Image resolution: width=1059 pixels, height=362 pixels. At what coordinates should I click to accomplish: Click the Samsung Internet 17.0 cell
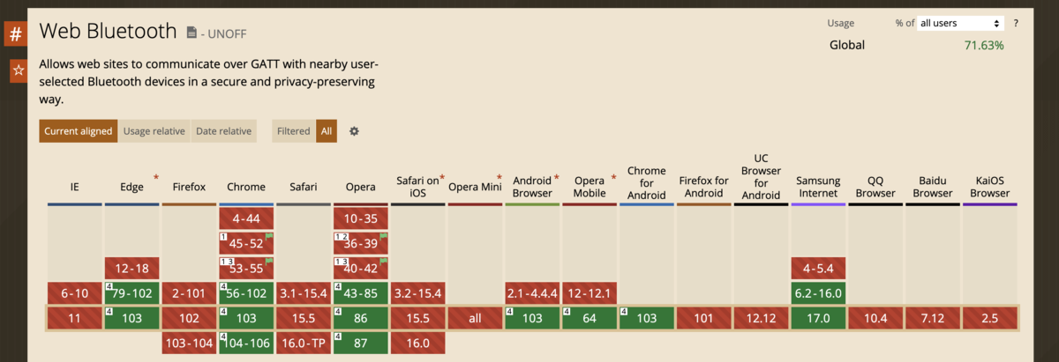pos(819,318)
